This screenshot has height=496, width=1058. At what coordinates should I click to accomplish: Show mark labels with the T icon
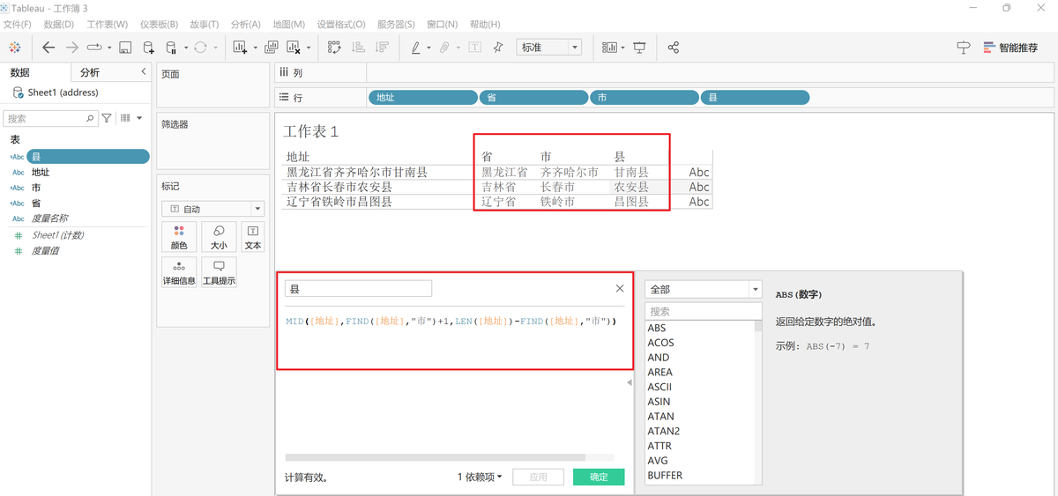coord(475,48)
